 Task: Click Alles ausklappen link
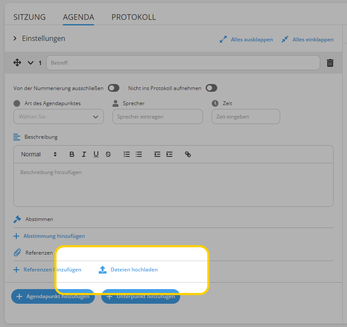[x=252, y=40]
